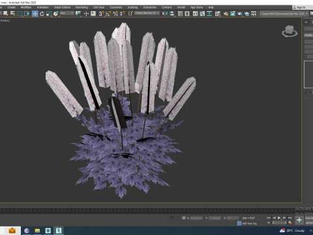Screen dimensions: 313x235
Task: Click Sign In button
Action: point(299,7)
